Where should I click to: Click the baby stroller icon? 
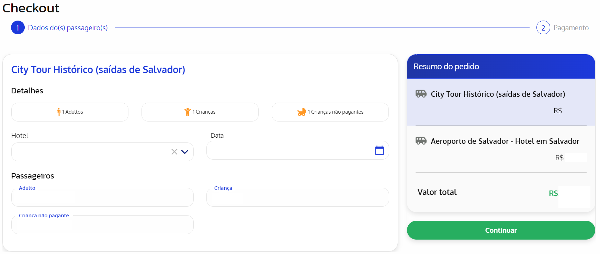click(301, 112)
